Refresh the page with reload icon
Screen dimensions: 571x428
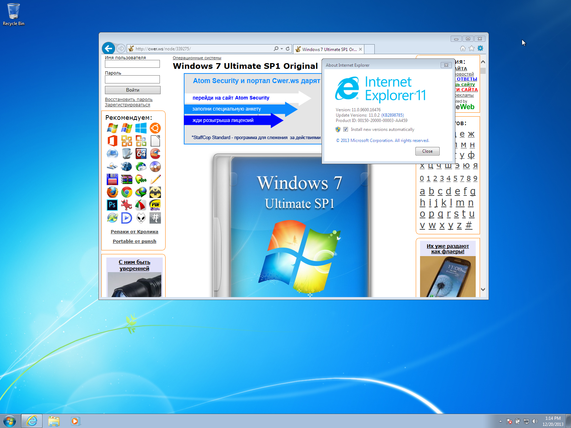[x=288, y=49]
